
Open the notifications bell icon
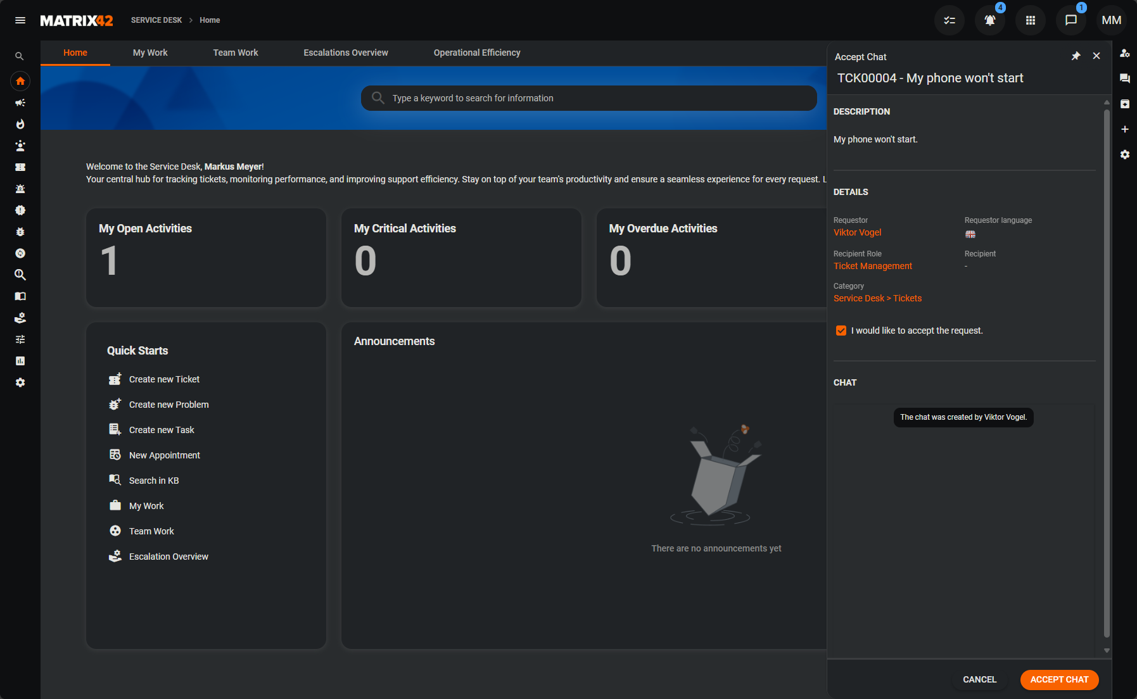(x=989, y=20)
